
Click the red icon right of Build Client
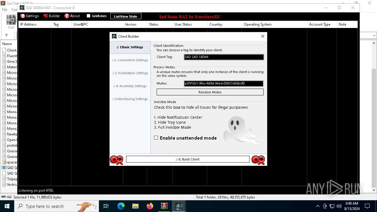[258, 160]
